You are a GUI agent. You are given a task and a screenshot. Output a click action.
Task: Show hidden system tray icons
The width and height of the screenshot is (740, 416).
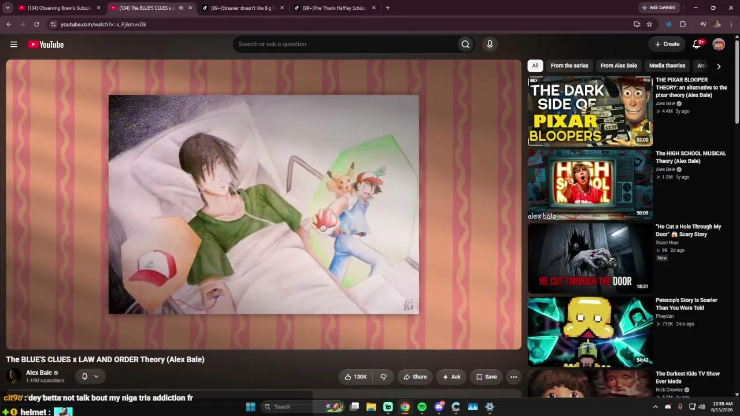click(655, 407)
